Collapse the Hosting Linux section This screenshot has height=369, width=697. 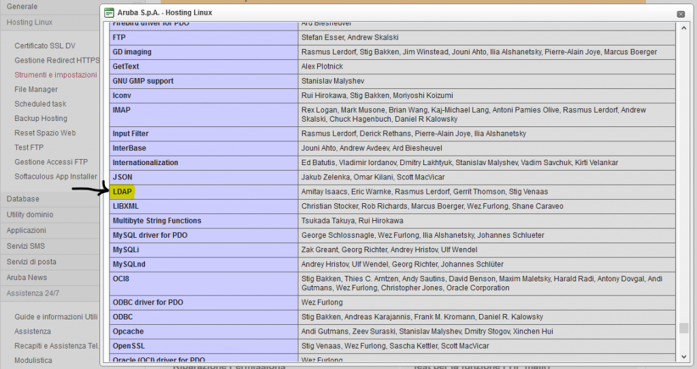tap(29, 22)
